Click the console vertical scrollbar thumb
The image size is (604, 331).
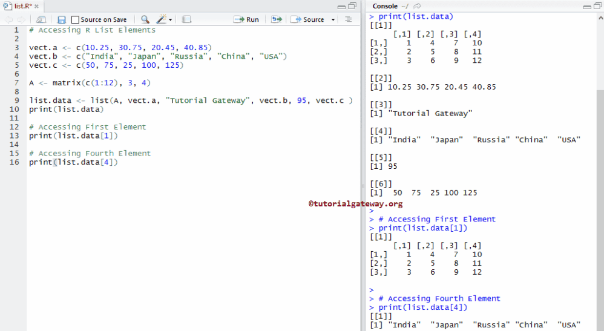(x=600, y=210)
